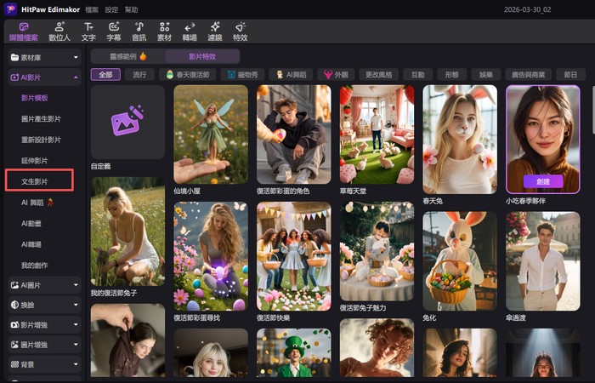
Task: Click the 創建 button on the template
Action: click(542, 181)
